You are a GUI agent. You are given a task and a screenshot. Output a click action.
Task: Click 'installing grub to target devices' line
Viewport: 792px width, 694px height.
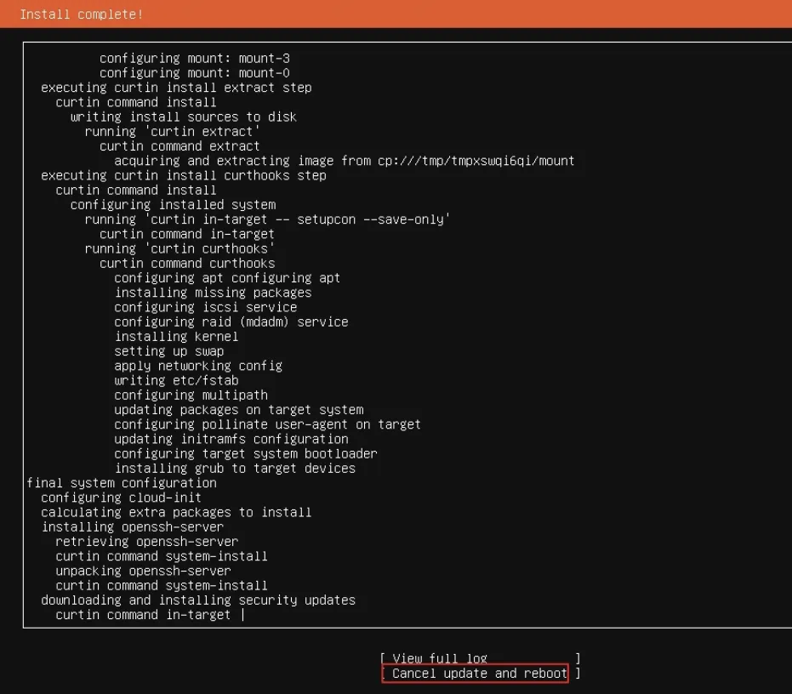pyautogui.click(x=235, y=469)
